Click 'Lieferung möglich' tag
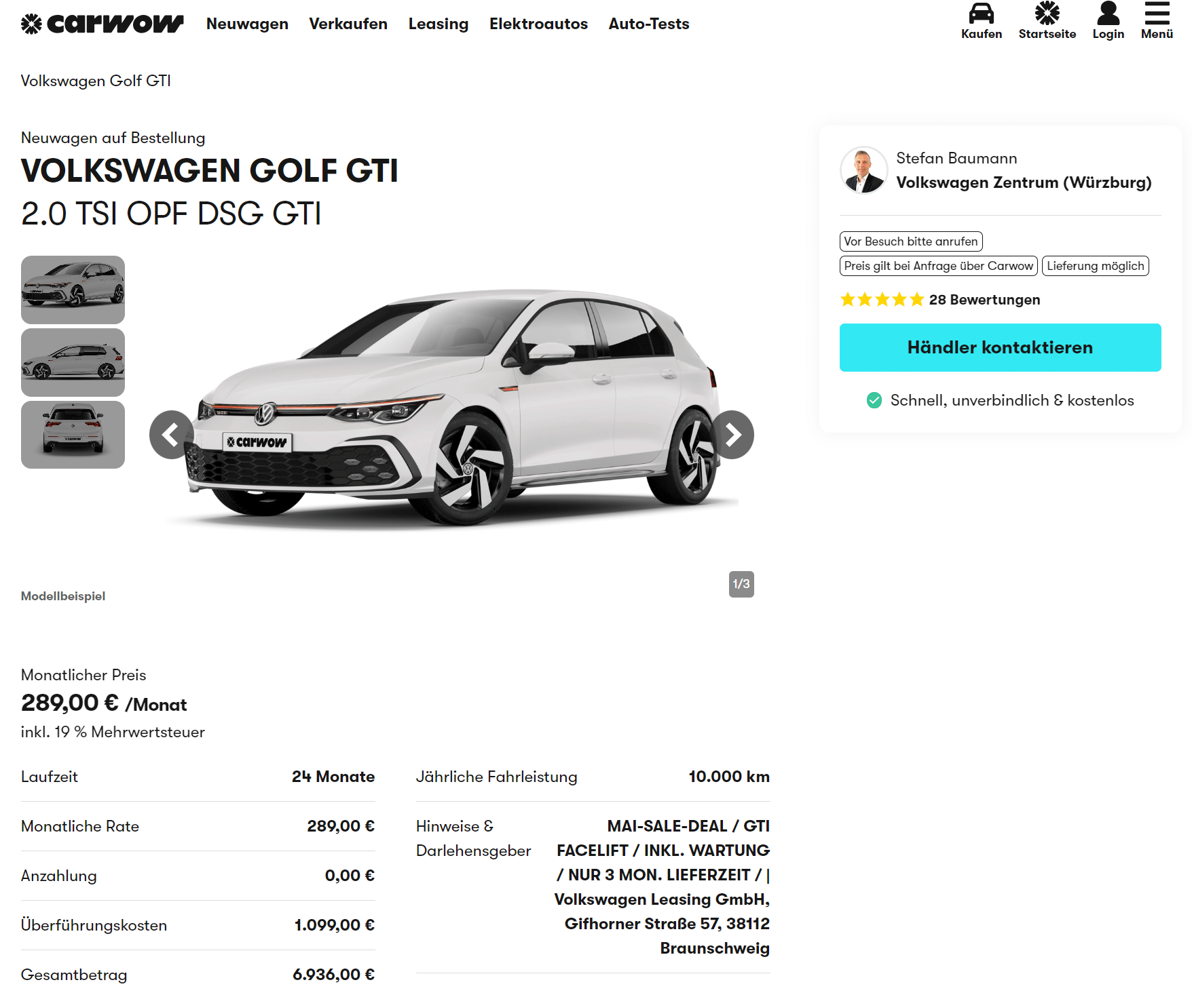This screenshot has width=1192, height=995. (x=1095, y=266)
